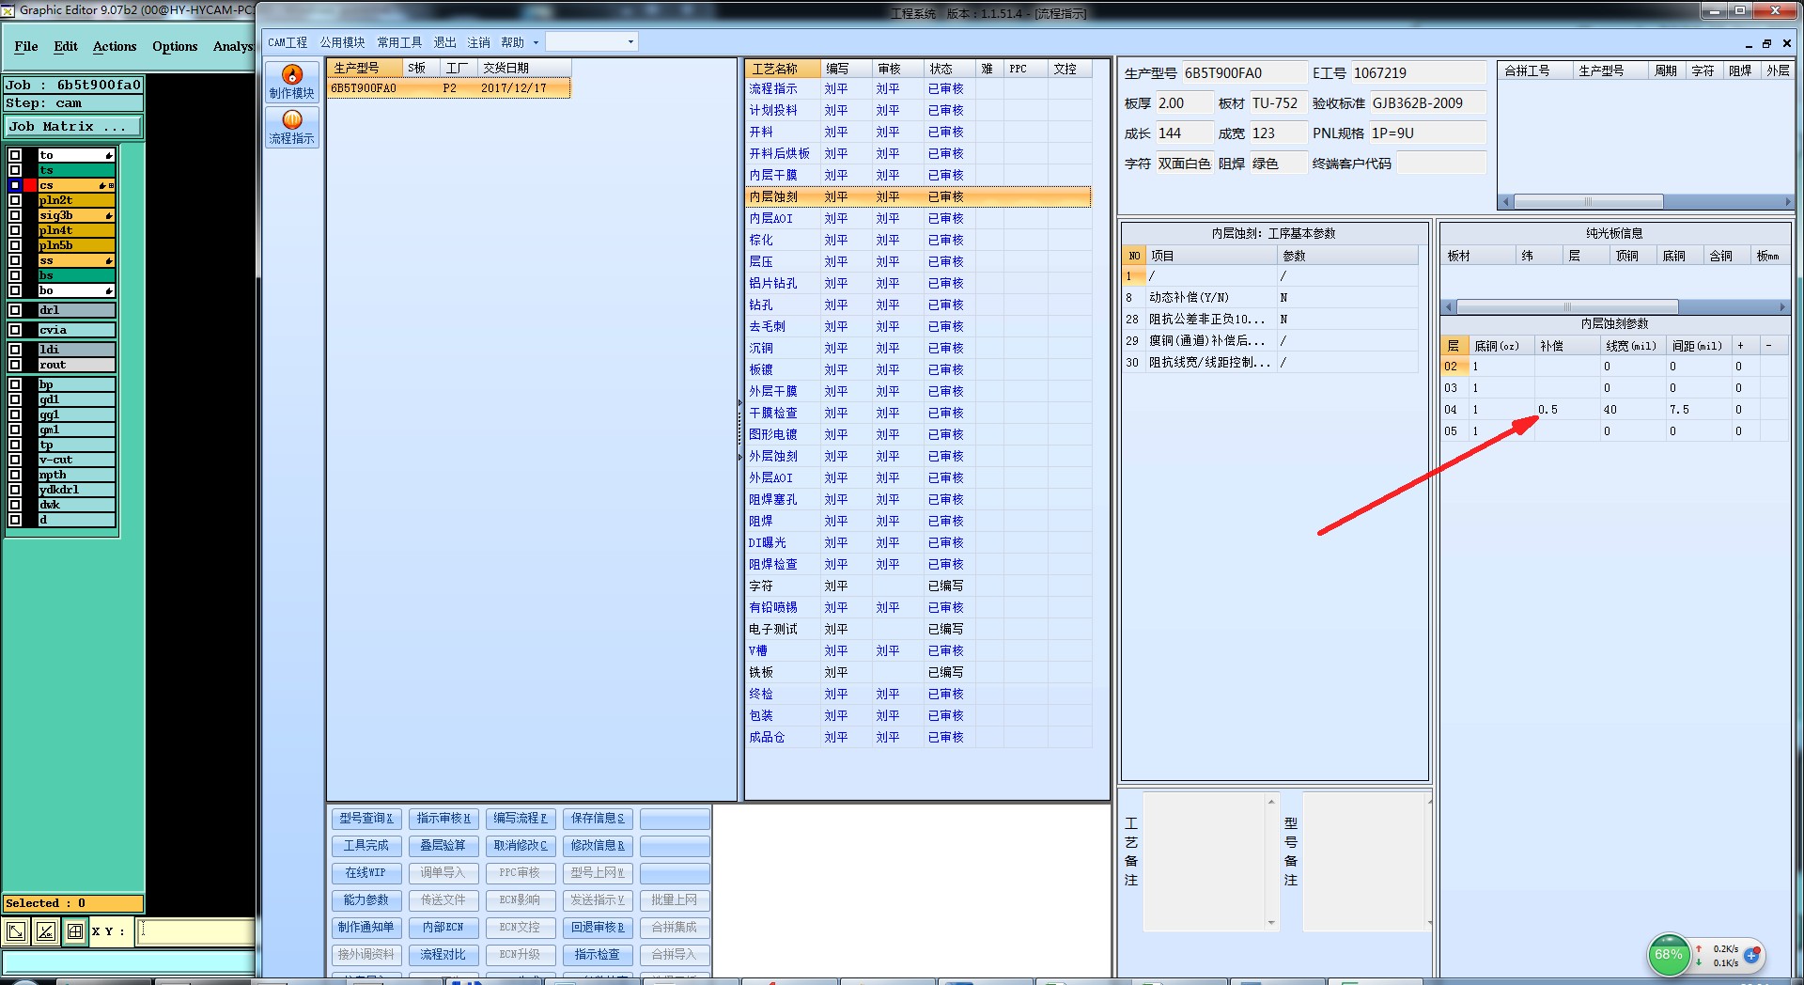
Task: Click the 在线WIP button
Action: click(366, 873)
